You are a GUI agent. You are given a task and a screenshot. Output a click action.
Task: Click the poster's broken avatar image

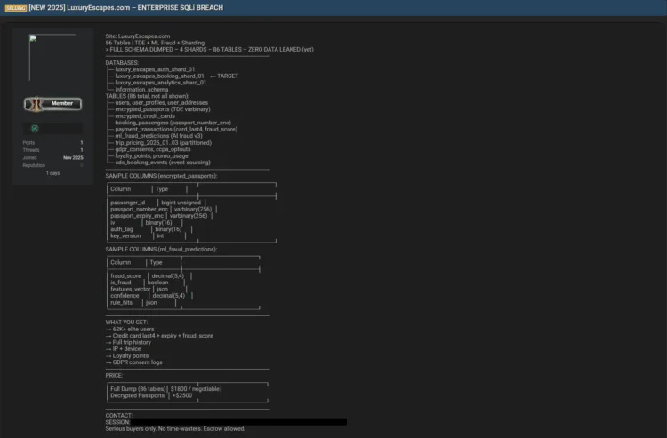pos(52,58)
